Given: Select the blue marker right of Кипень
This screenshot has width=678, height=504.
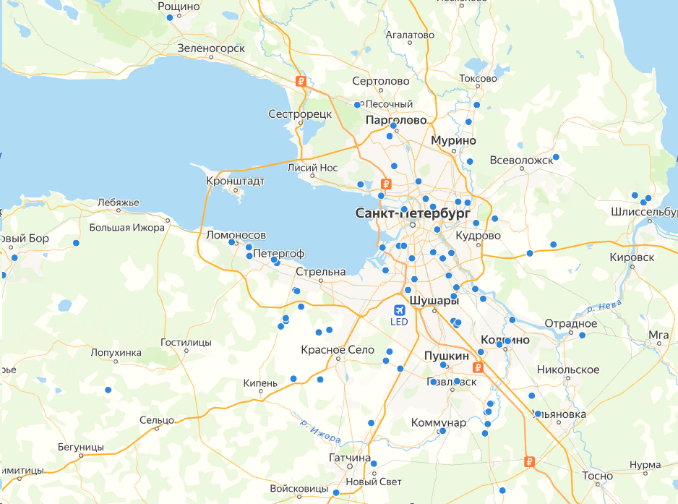Looking at the screenshot, I should tap(293, 379).
